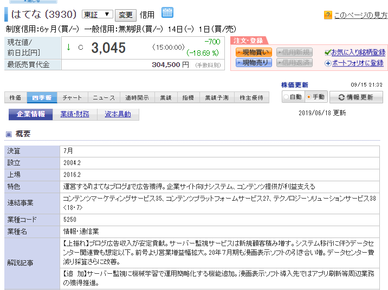Open the 業績・財務 sub-tab

[75, 114]
